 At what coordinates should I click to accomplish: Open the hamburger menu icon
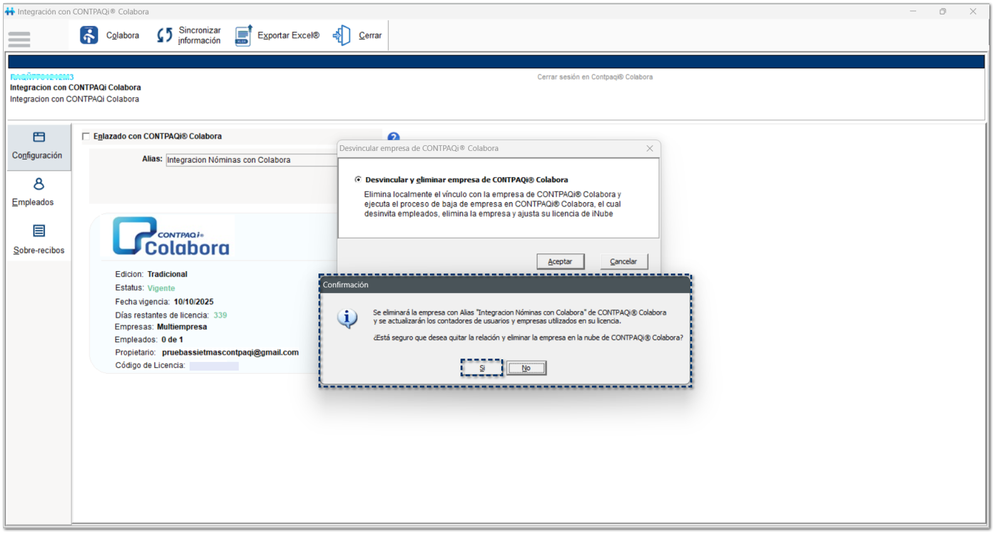pos(19,39)
